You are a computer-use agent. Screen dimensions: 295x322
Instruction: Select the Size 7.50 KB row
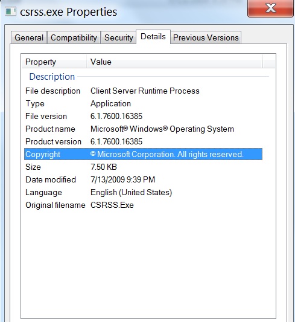[x=143, y=167]
